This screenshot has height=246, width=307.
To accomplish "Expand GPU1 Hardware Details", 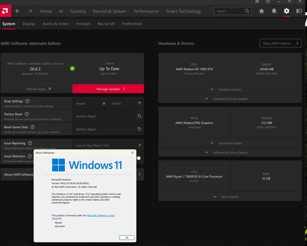I will point(230,89).
